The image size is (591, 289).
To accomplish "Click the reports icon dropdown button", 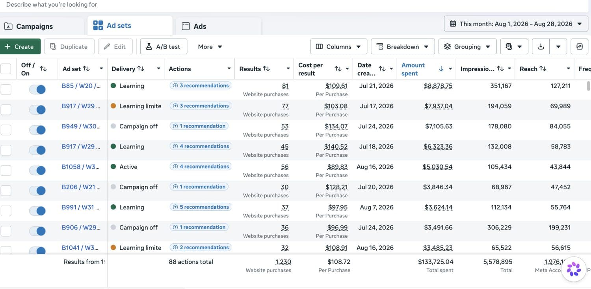I will tap(514, 46).
